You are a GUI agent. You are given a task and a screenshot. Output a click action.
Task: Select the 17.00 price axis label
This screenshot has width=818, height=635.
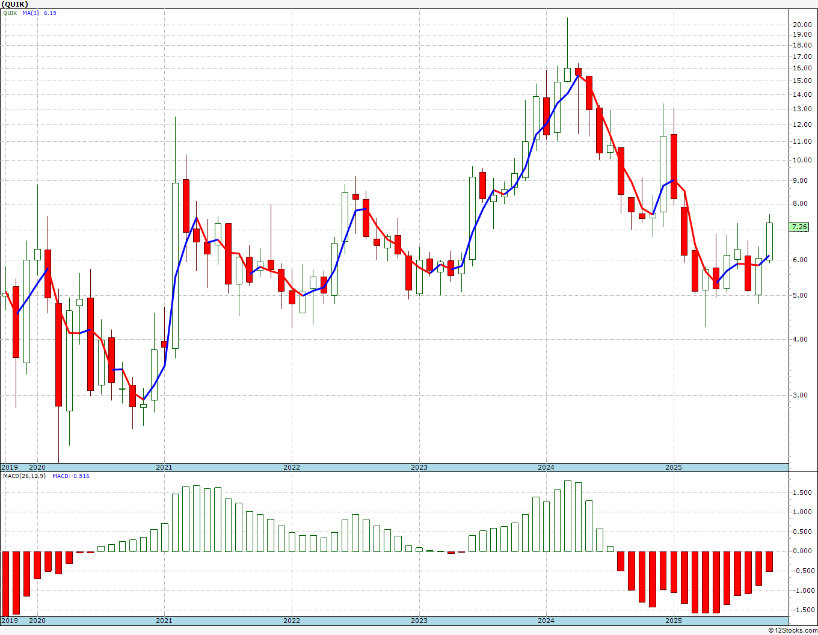click(x=802, y=57)
